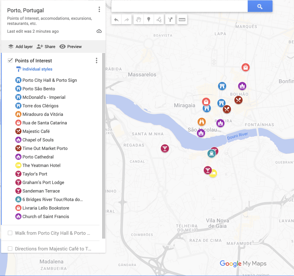This screenshot has width=294, height=276.
Task: Select the add directions tool
Action: pyautogui.click(x=170, y=20)
